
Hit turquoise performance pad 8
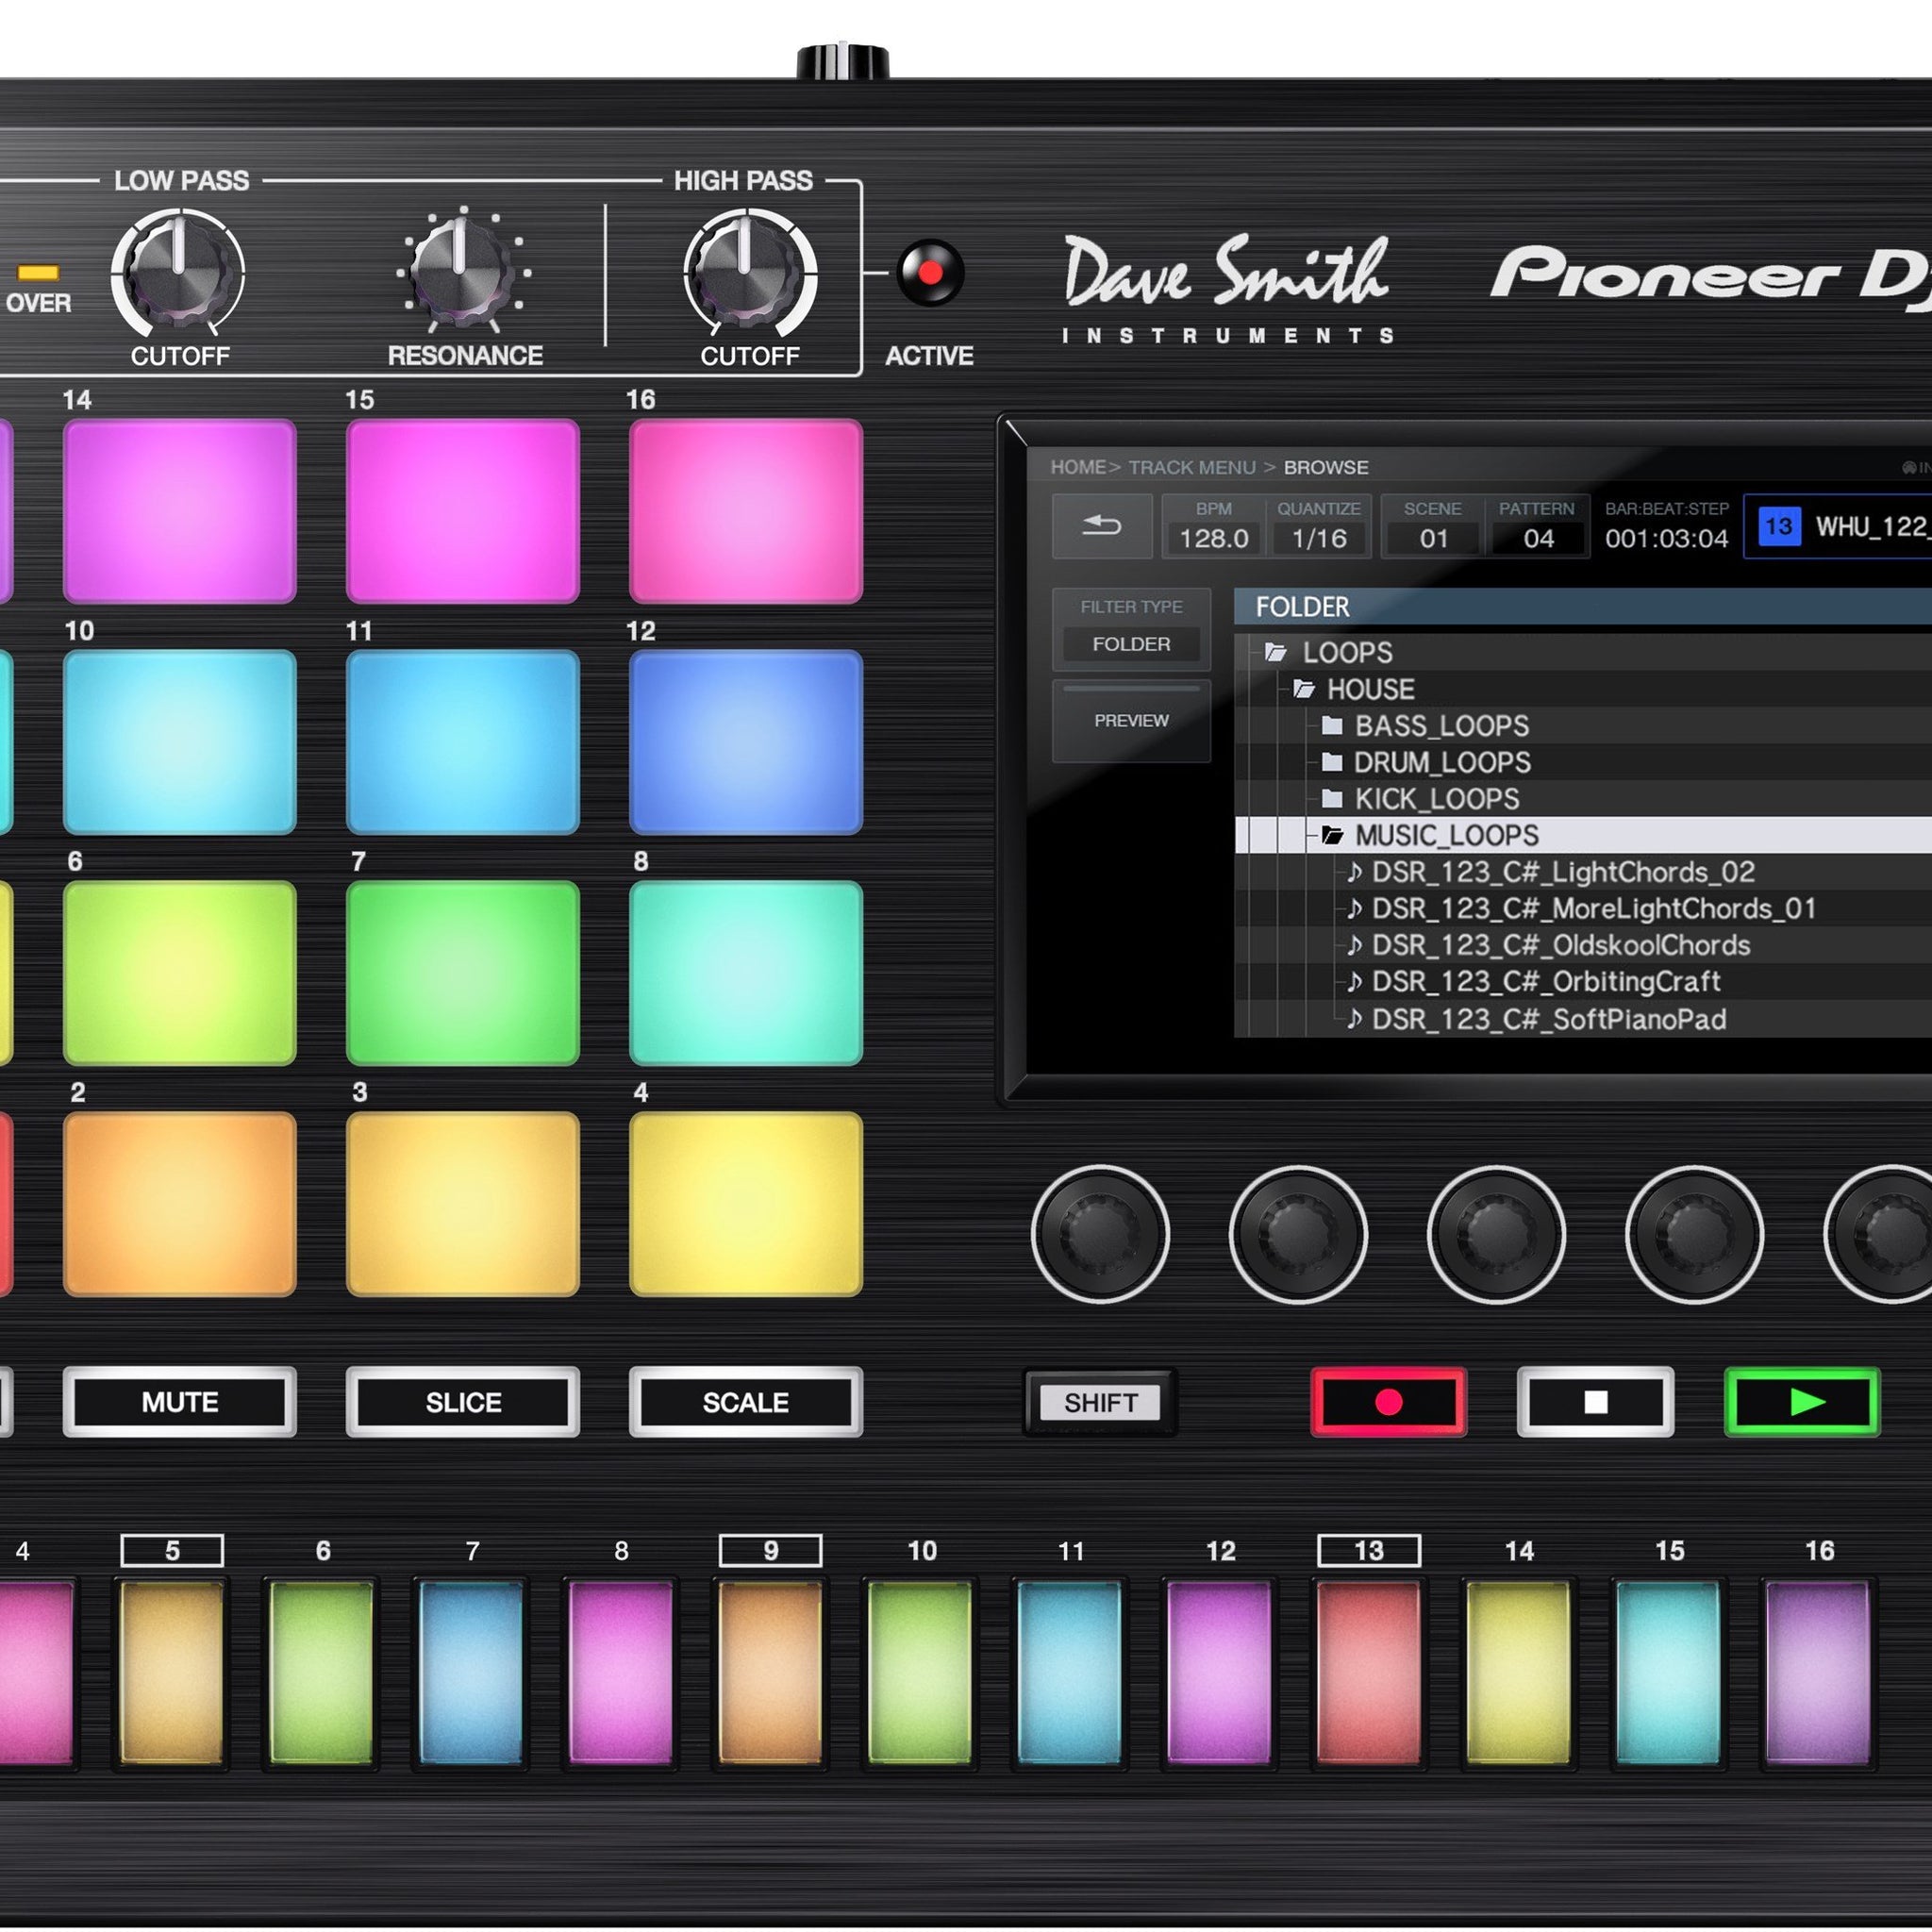(x=746, y=973)
